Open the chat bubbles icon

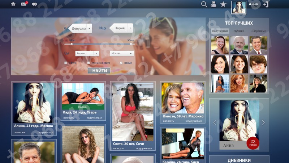pyautogui.click(x=34, y=4)
